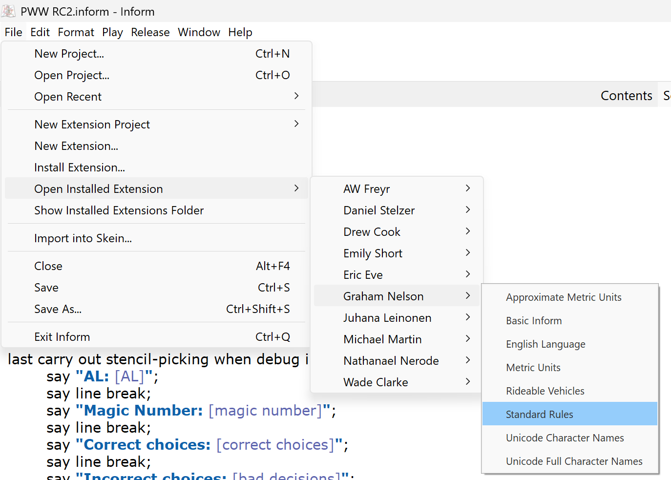Expand Nathanael Nerode extensions submenu
This screenshot has height=480, width=671.
397,361
